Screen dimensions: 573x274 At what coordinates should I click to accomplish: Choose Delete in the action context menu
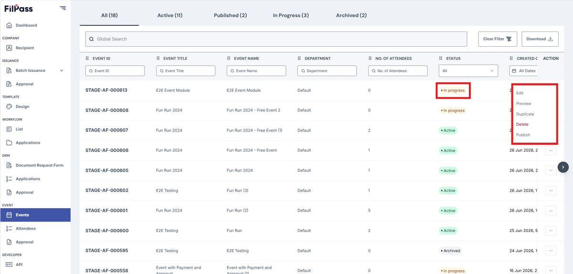click(x=522, y=124)
